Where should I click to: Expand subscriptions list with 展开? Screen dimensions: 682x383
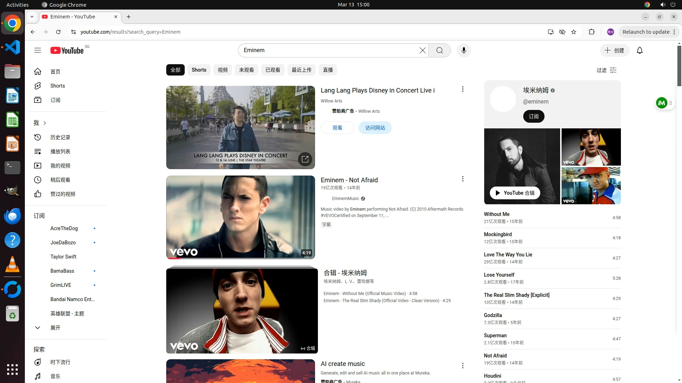[55, 328]
